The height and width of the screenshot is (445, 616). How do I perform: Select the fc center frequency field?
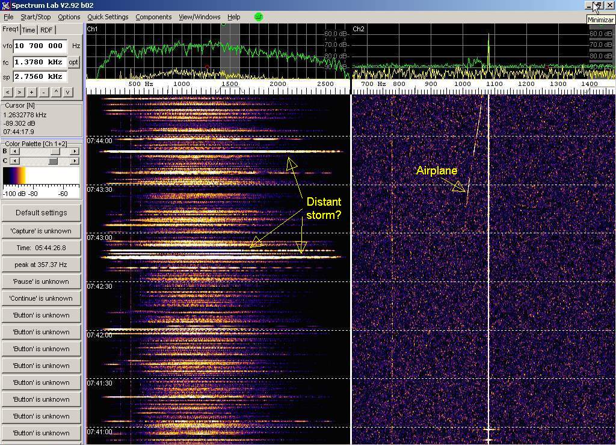[x=39, y=62]
